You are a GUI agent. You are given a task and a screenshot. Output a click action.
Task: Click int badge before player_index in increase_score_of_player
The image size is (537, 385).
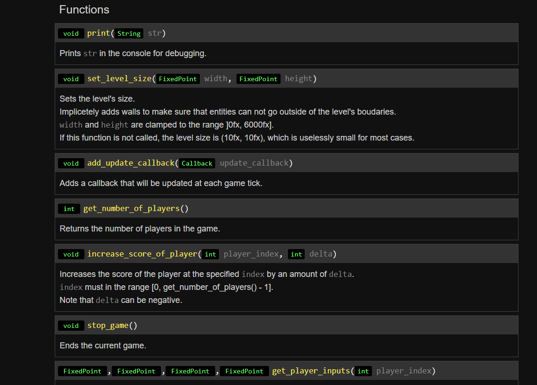click(211, 254)
